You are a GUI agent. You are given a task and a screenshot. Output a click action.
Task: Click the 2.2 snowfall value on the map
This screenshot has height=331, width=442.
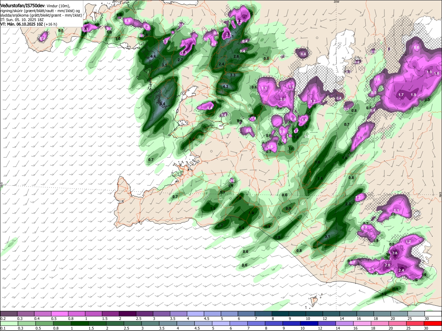[x=239, y=21]
